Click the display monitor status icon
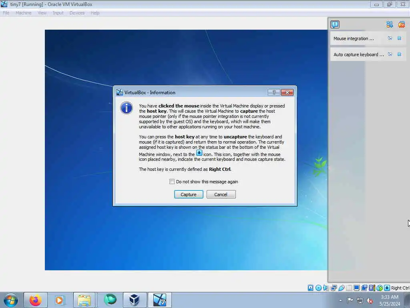Screen dimensions: 410x308 [x=356, y=288]
